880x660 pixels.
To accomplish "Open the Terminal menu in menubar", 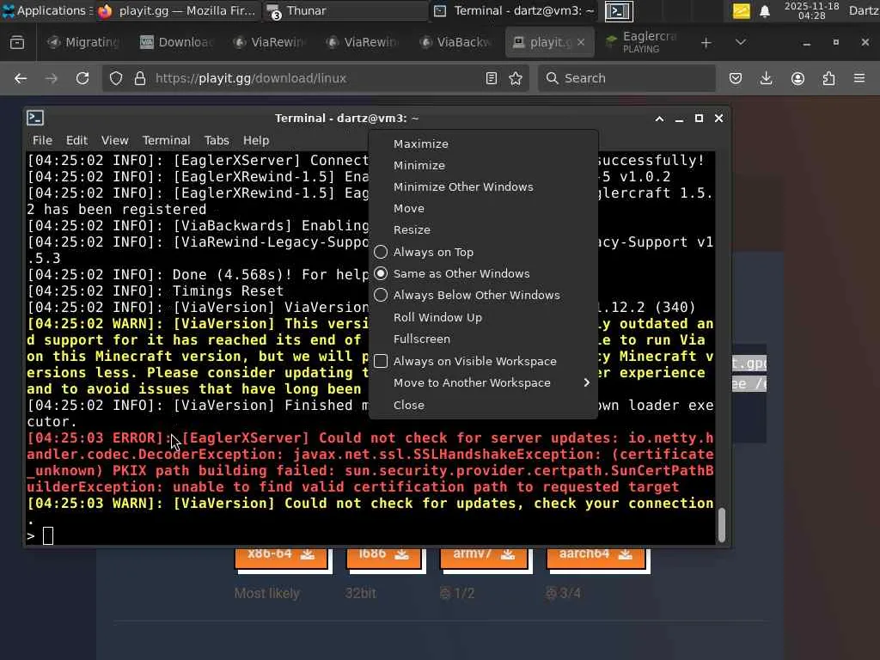I will point(166,140).
